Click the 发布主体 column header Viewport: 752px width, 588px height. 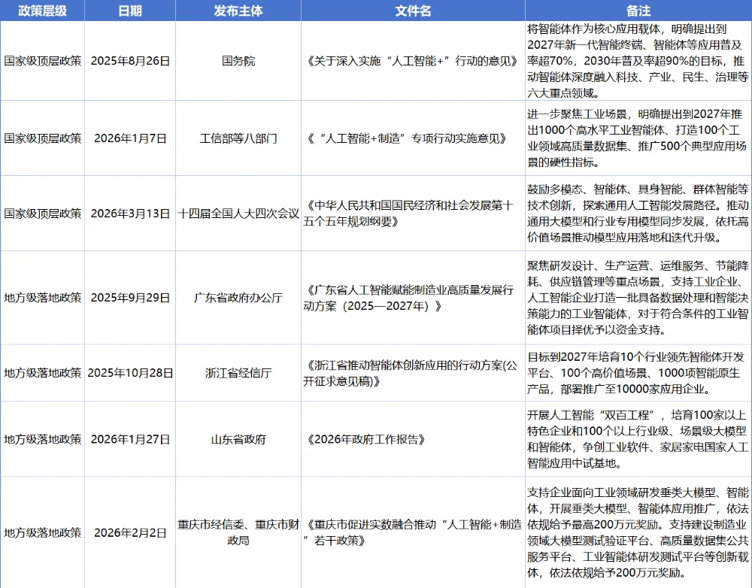click(238, 11)
